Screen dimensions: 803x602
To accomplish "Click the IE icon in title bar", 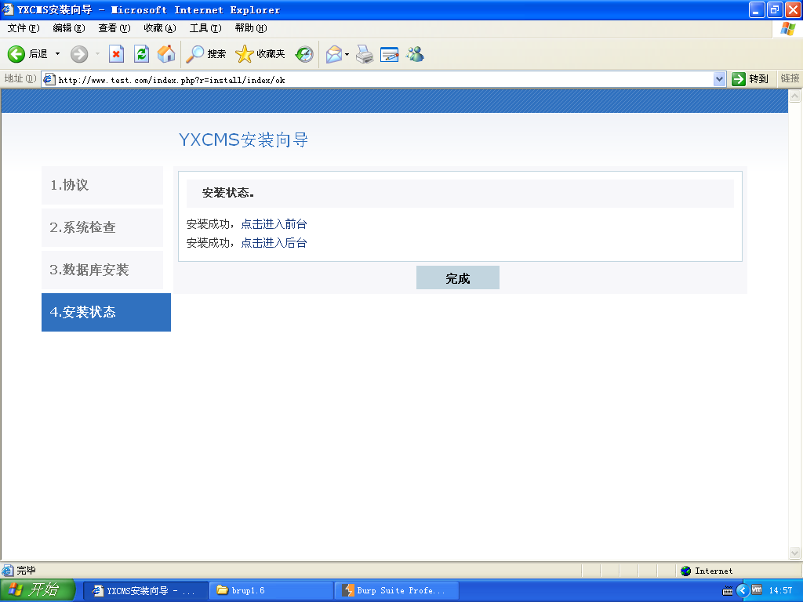I will pyautogui.click(x=7, y=9).
